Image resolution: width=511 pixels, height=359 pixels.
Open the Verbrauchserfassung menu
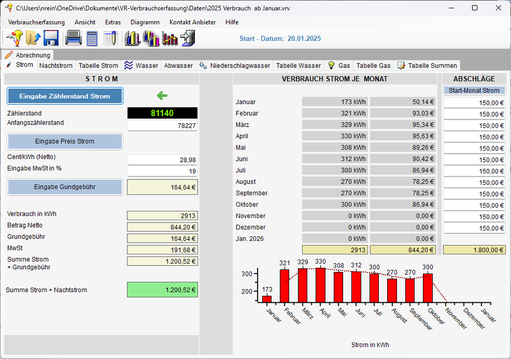coord(36,22)
